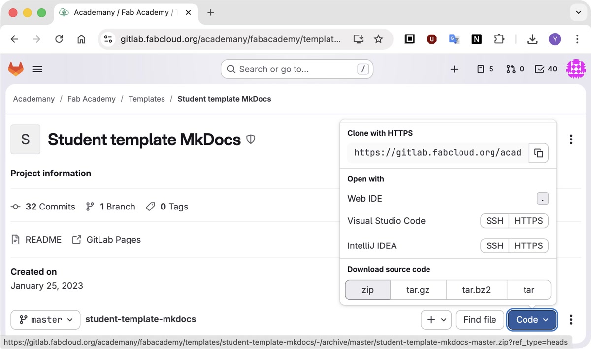591x349 pixels.
Task: Expand the Code dropdown button
Action: point(532,320)
